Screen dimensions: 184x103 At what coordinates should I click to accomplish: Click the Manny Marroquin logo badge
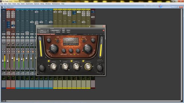point(71,41)
